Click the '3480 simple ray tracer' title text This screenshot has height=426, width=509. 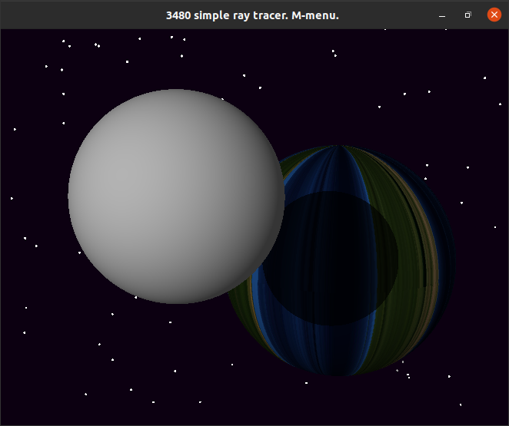coord(252,15)
